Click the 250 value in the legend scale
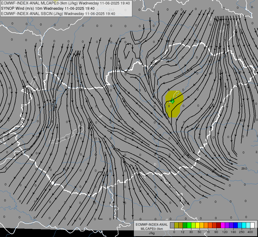The image size is (258, 237). [x=242, y=232]
